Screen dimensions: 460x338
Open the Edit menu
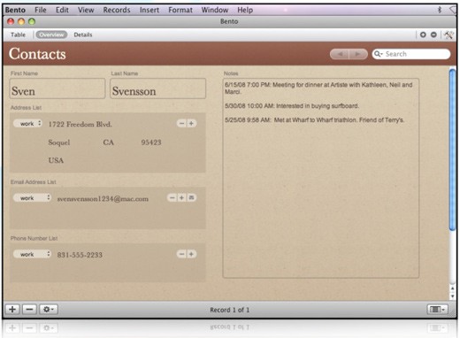[x=62, y=10]
